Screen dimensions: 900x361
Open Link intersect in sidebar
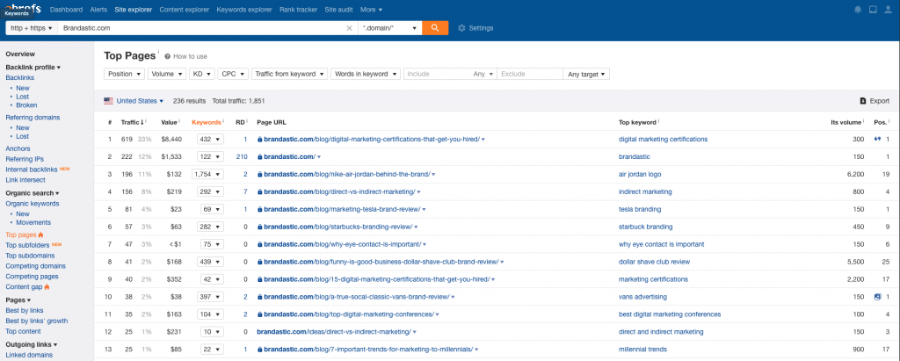[x=25, y=180]
